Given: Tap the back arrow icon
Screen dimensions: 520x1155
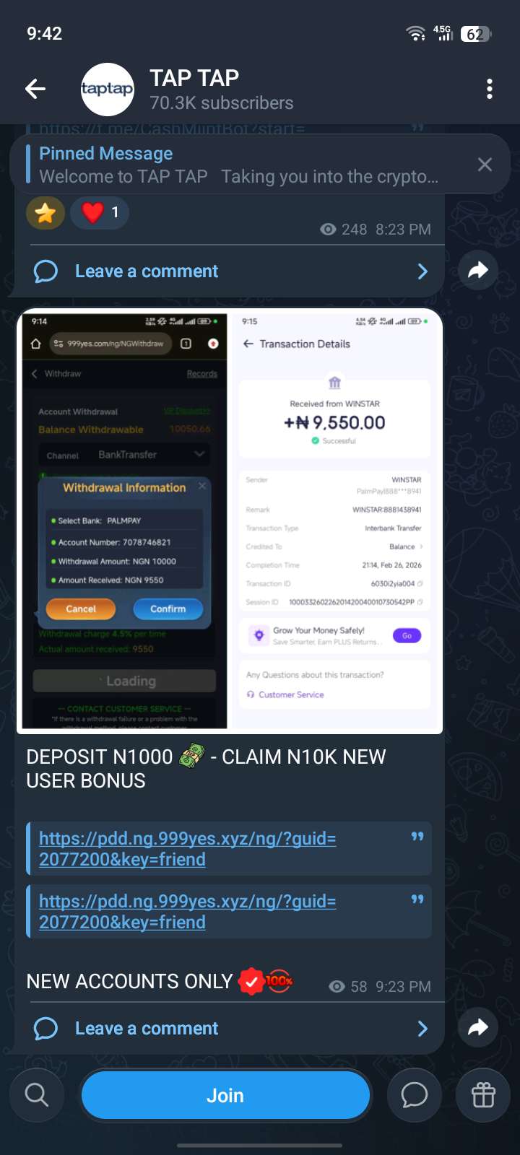Looking at the screenshot, I should coord(35,89).
